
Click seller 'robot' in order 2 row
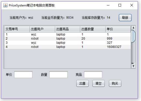pyautogui.click(x=42, y=39)
